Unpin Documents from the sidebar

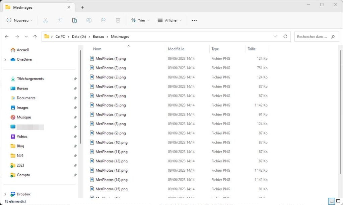(75, 98)
